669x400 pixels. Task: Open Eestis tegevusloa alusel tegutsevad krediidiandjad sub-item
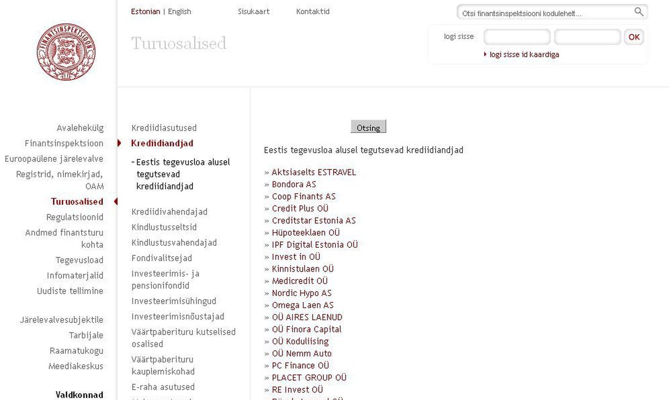pyautogui.click(x=183, y=174)
